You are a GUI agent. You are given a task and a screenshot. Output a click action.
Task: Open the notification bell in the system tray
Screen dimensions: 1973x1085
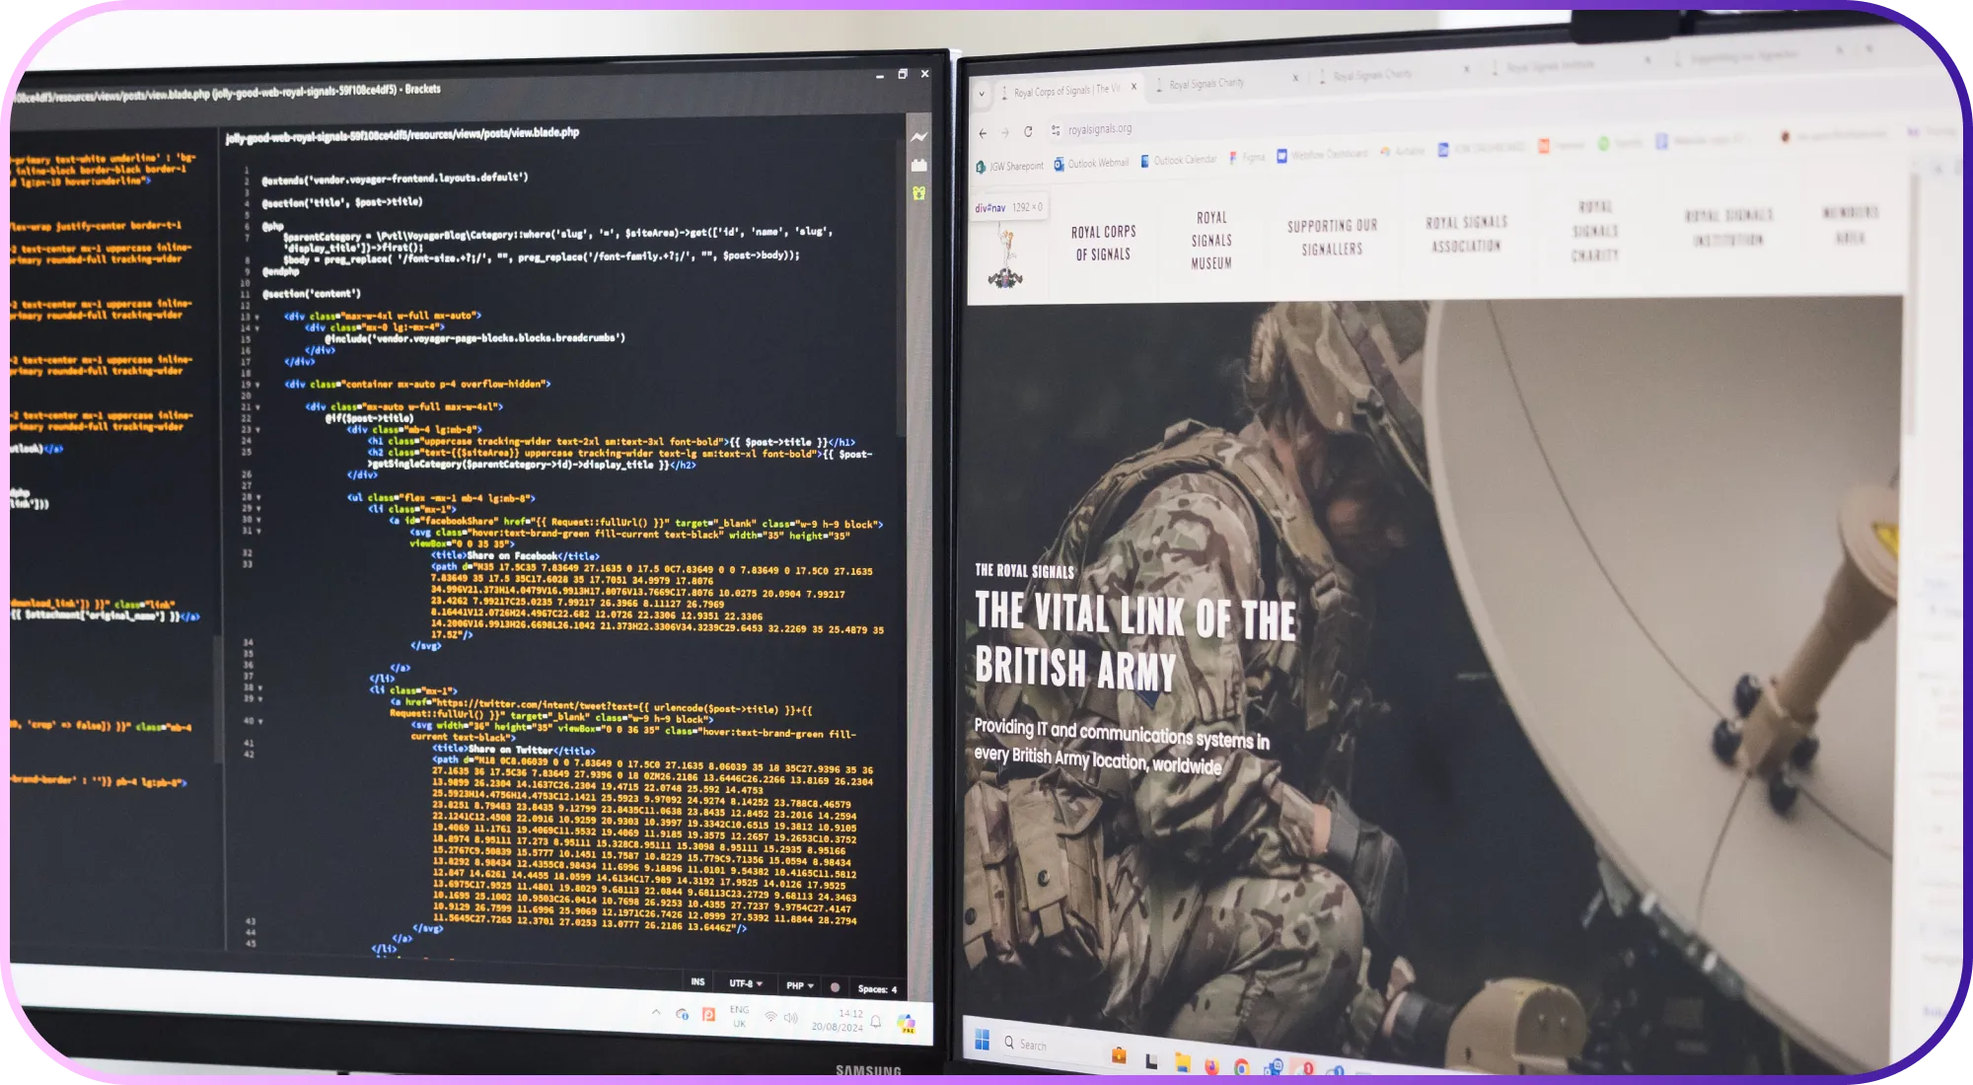[875, 1022]
